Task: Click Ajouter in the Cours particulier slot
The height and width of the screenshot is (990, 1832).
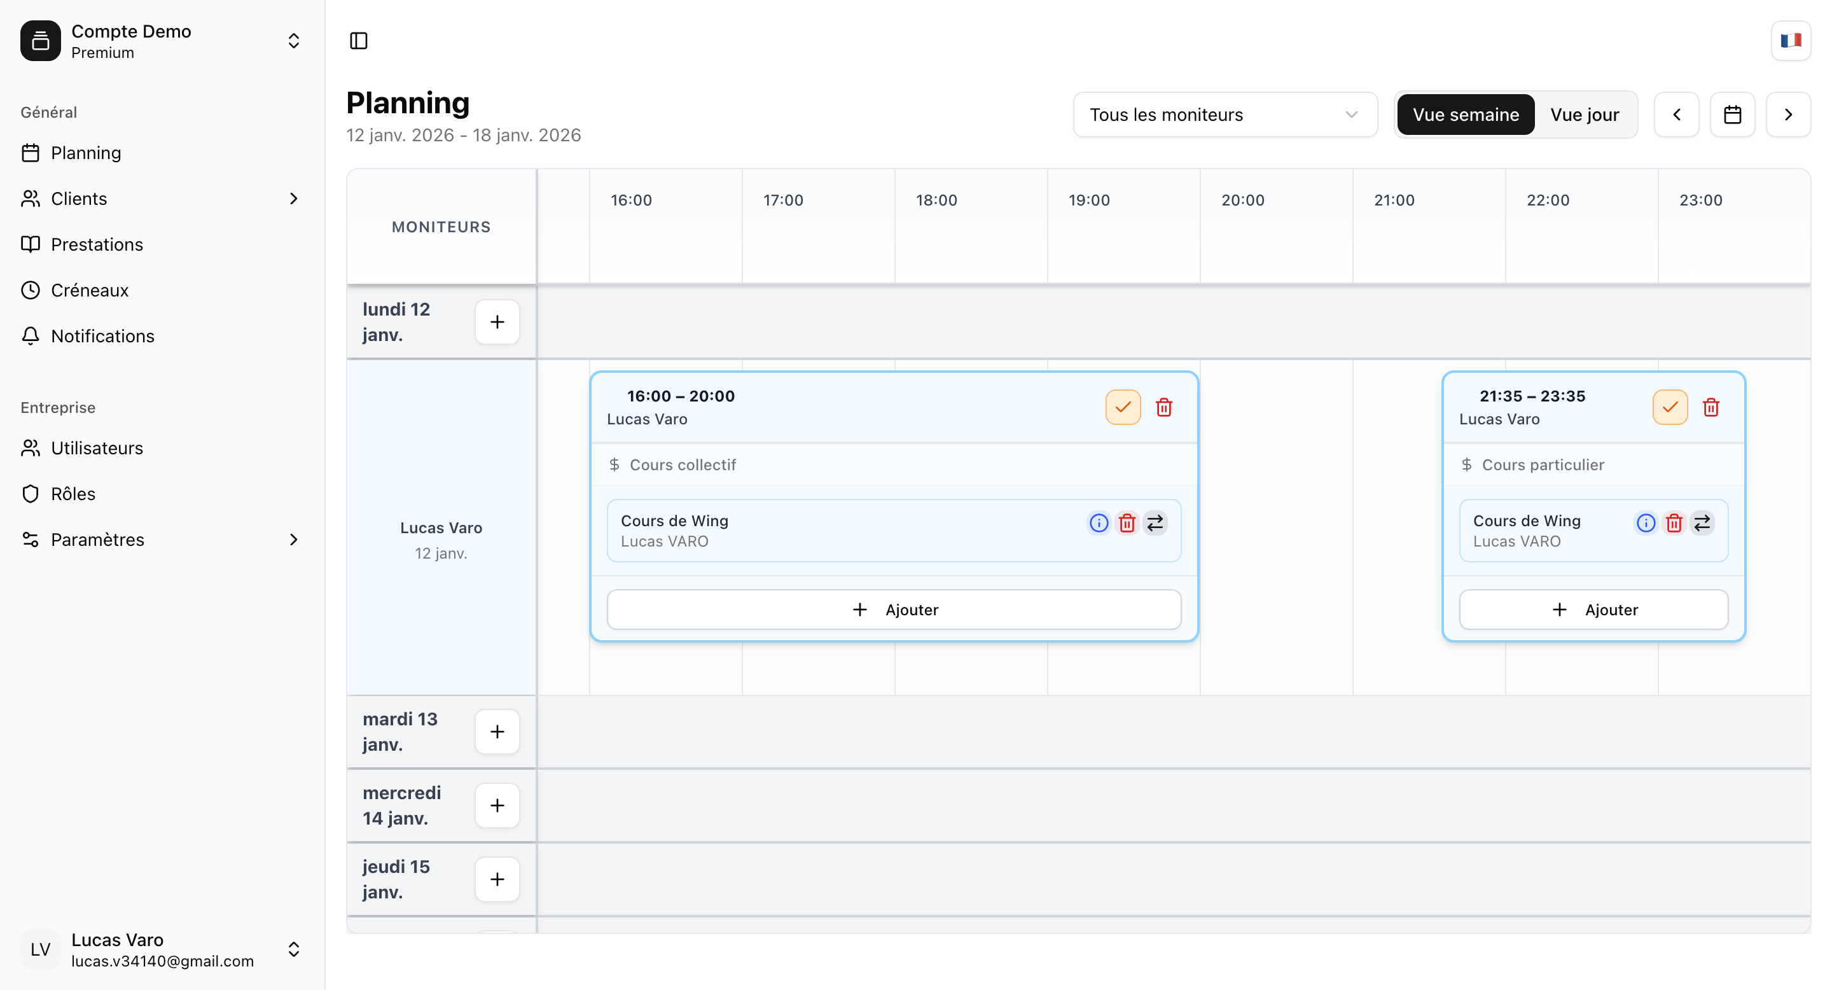Action: 1593,610
